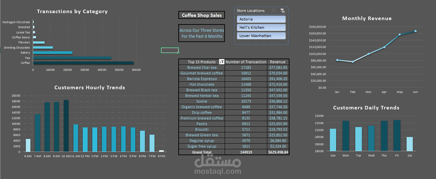Select the Grand Total label cell
The height and width of the screenshot is (179, 436).
pos(202,152)
